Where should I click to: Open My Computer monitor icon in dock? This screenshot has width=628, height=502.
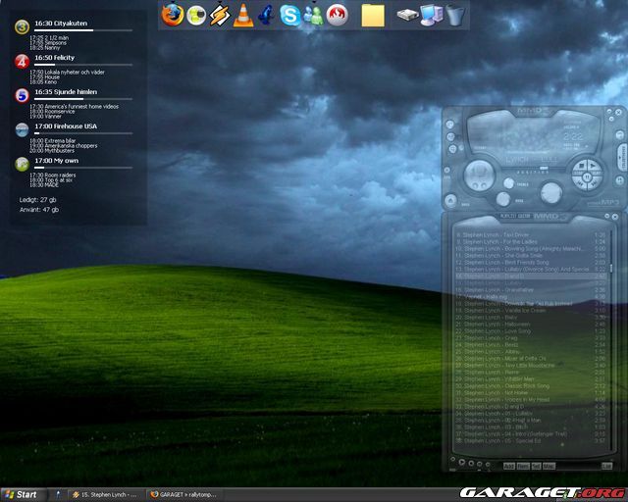(x=430, y=14)
